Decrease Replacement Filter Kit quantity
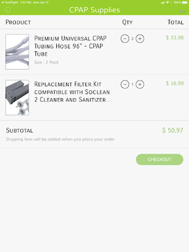 click(x=125, y=84)
